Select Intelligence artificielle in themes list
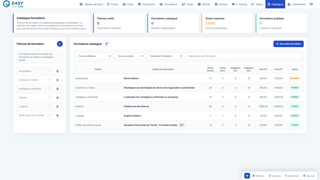The image size is (320, 180). click(x=30, y=89)
